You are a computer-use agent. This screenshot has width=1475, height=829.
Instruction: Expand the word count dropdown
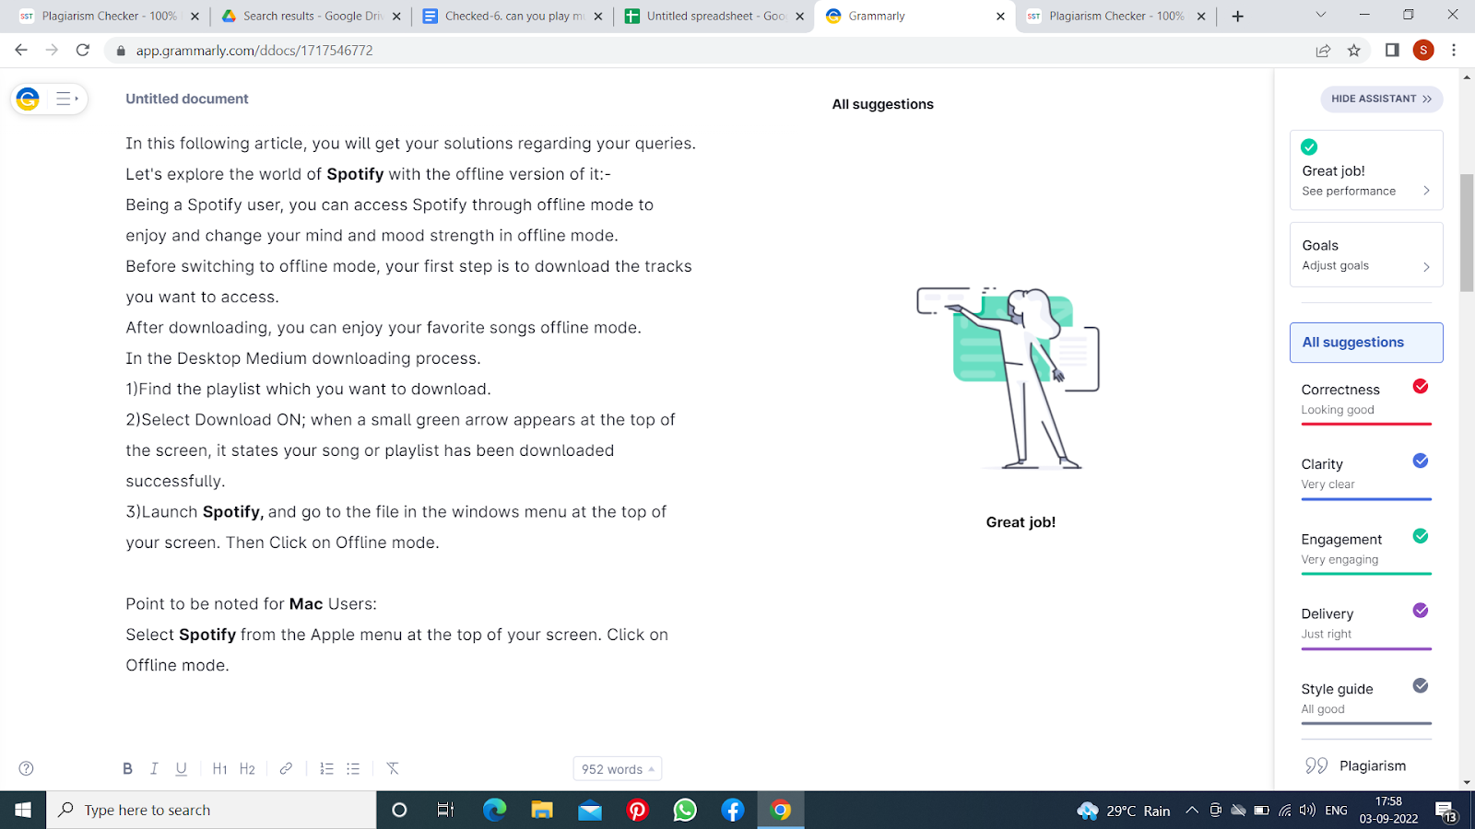pos(618,769)
